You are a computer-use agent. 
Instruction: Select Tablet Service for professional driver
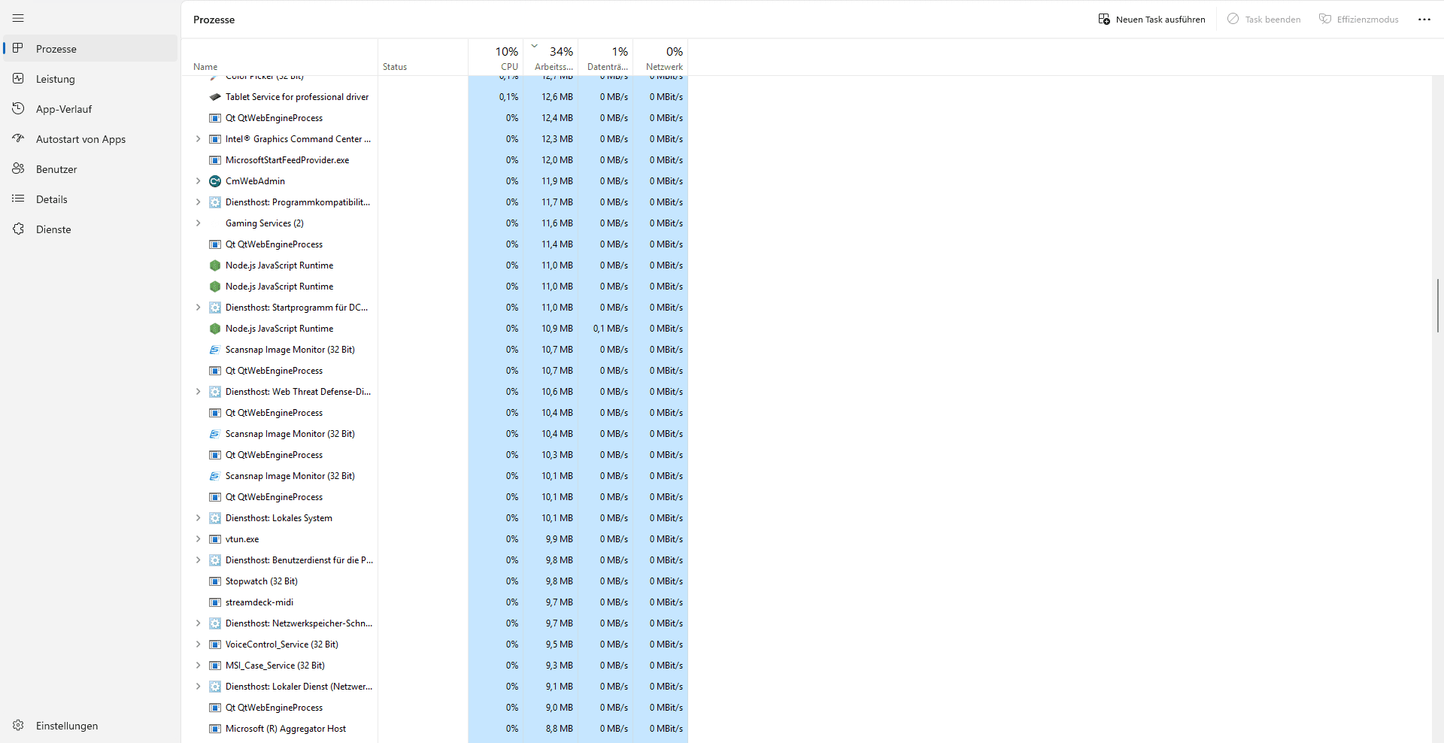tap(435, 97)
